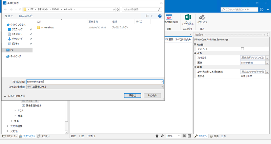Viewport: 271px width, 144px height.
Task: Click Collapse All in designer
Action: [x=183, y=40]
